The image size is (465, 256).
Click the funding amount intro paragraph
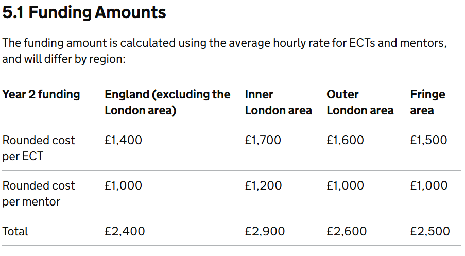point(225,50)
